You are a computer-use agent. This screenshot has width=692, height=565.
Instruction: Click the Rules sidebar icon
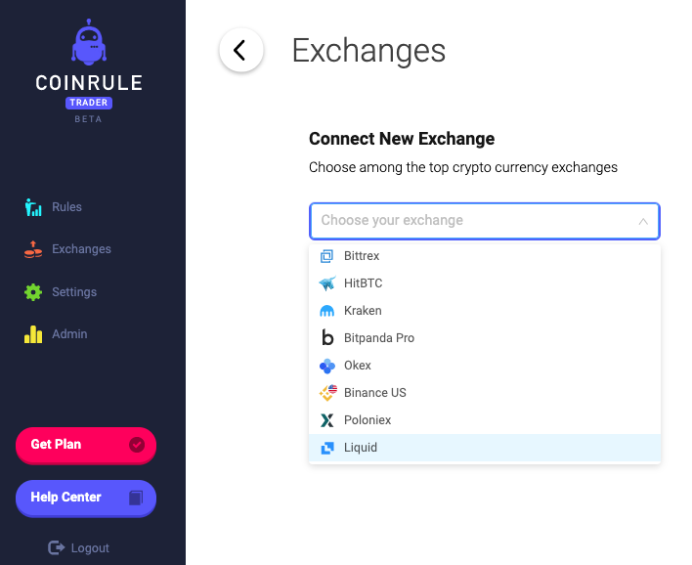33,207
